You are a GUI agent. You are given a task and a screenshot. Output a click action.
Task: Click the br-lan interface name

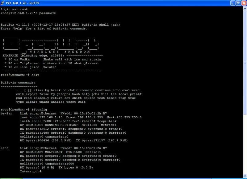[6, 114]
